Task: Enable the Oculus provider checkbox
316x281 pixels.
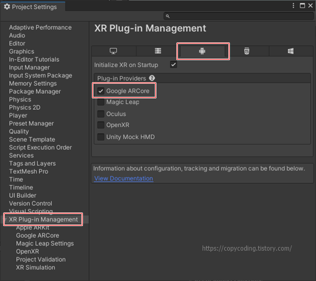Action: coord(101,114)
